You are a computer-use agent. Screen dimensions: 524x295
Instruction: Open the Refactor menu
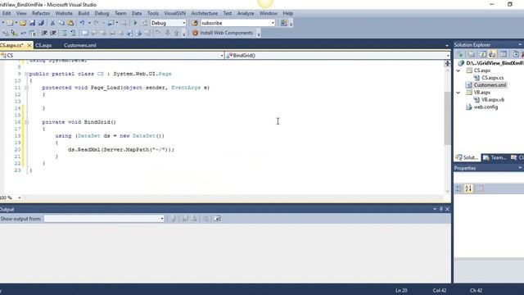[41, 13]
